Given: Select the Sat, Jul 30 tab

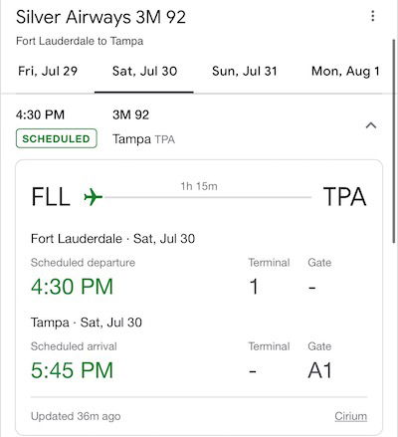Looking at the screenshot, I should (x=144, y=71).
